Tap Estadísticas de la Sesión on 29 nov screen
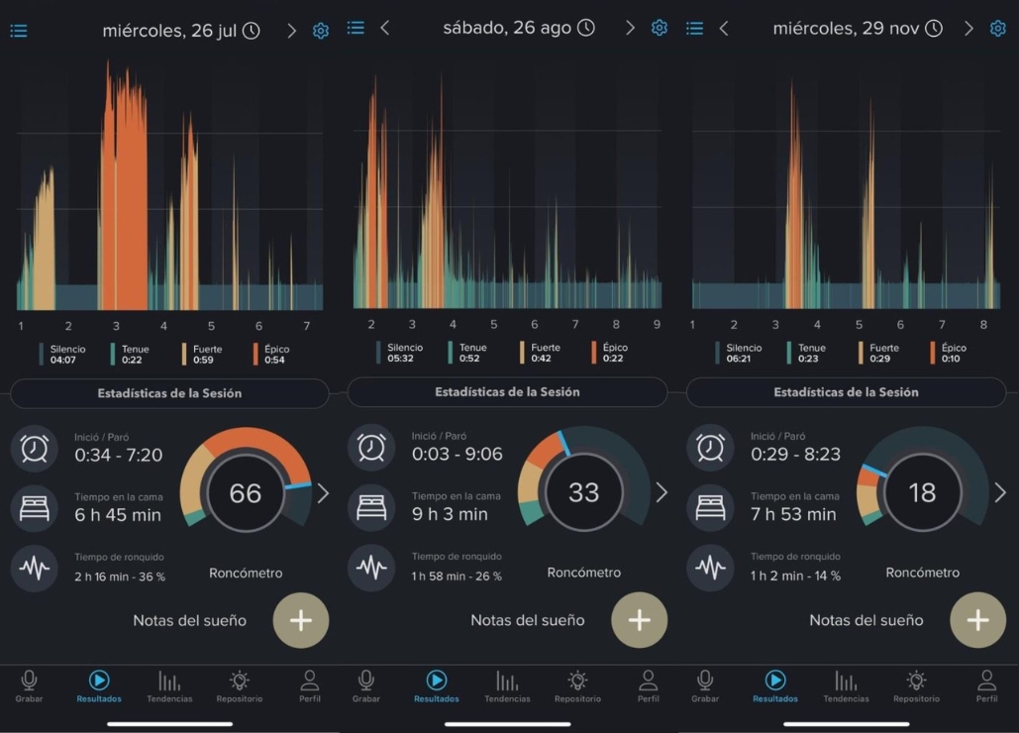Screen dimensions: 1019x733 [847, 392]
